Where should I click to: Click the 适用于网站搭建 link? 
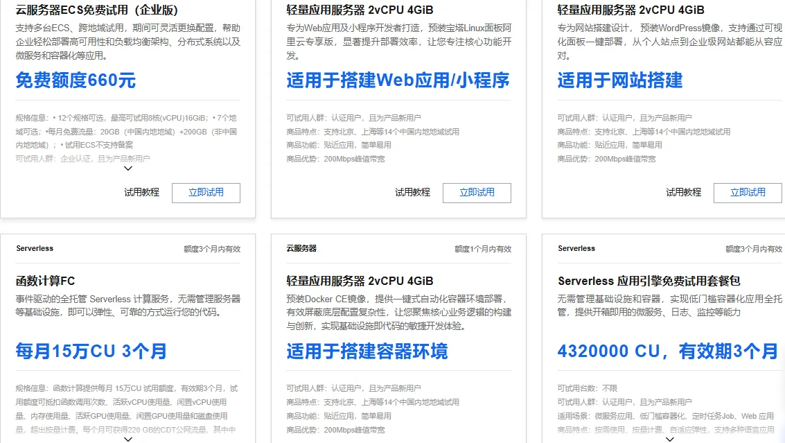point(620,81)
